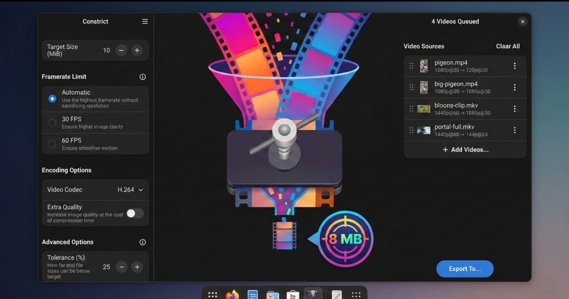The width and height of the screenshot is (569, 299).
Task: Click the Advanced Options info icon
Action: [143, 242]
